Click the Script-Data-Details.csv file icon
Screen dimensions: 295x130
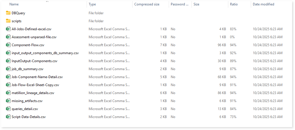pyautogui.click(x=8, y=117)
